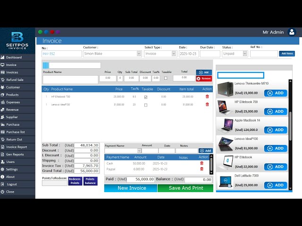Click the Add Notes button

(x=287, y=54)
